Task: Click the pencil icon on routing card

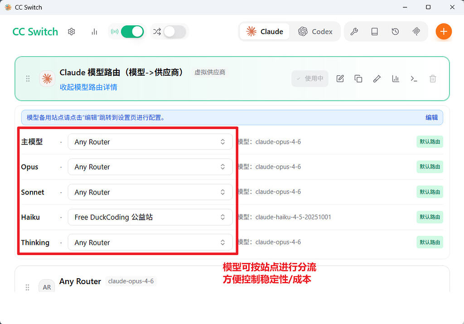Action: click(x=377, y=78)
